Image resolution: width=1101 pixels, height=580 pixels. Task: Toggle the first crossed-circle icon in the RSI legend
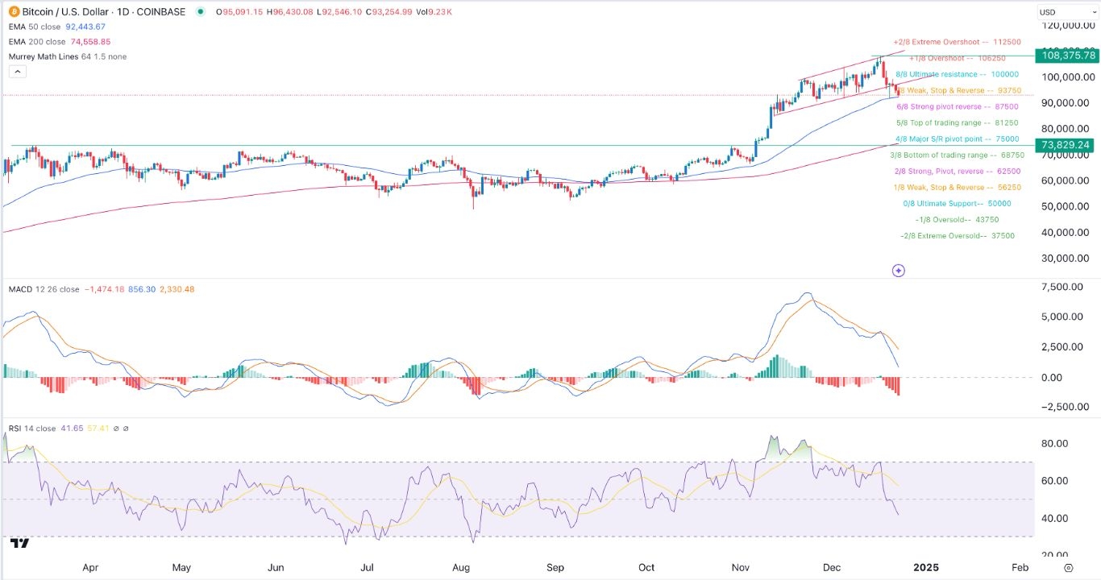click(116, 428)
